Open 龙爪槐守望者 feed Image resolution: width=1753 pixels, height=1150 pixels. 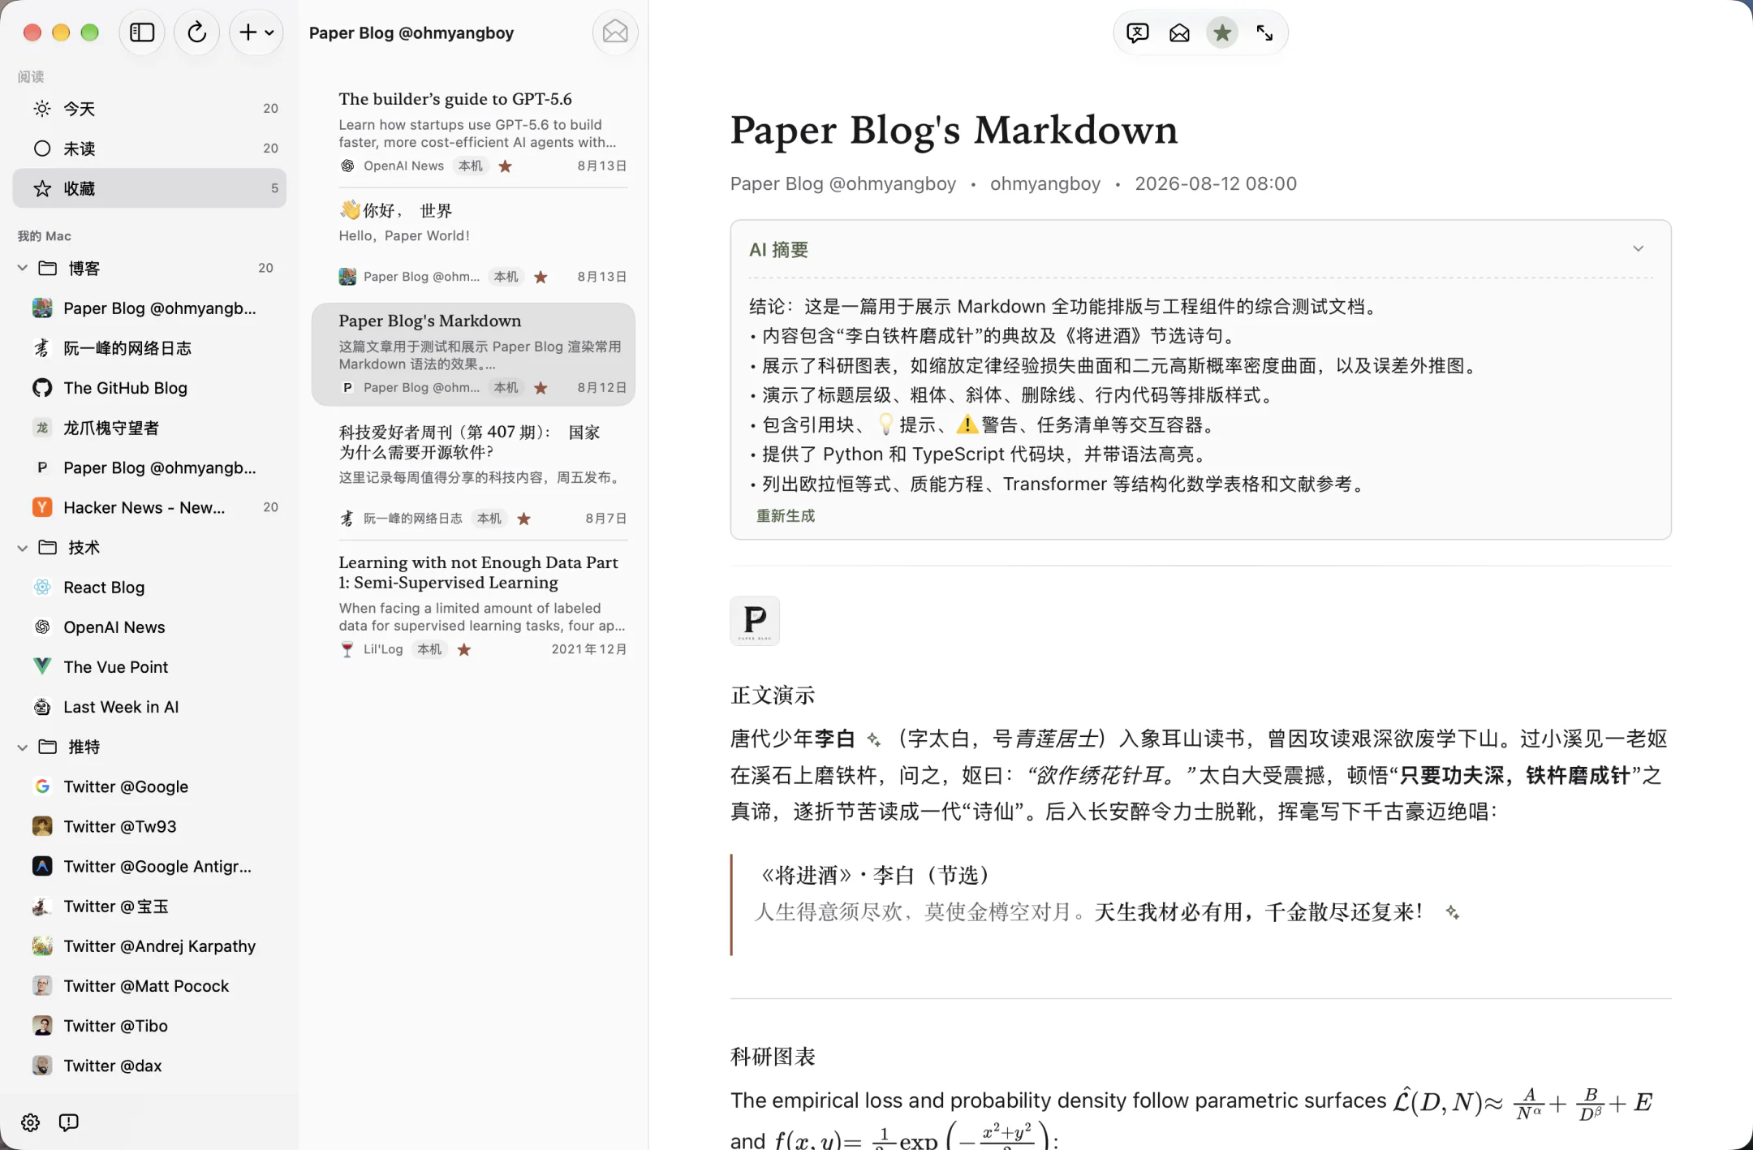pyautogui.click(x=149, y=428)
